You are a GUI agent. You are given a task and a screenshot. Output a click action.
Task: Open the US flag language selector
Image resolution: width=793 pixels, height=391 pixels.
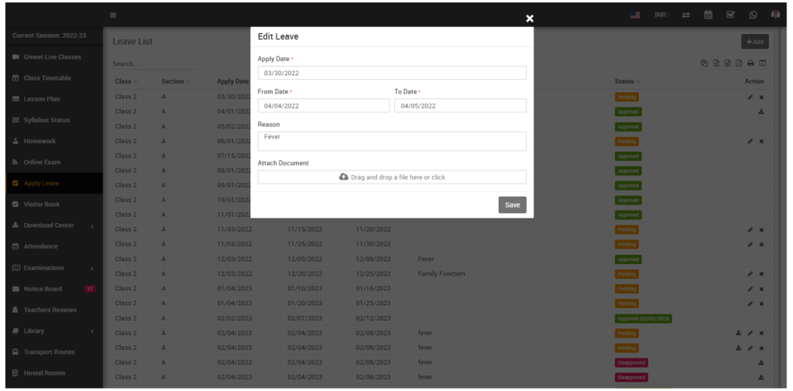(x=635, y=15)
